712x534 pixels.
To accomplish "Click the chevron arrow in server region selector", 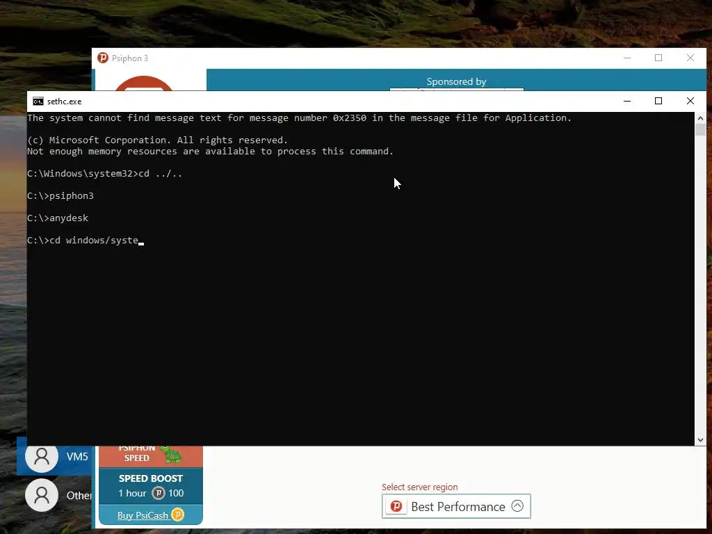I will point(517,506).
